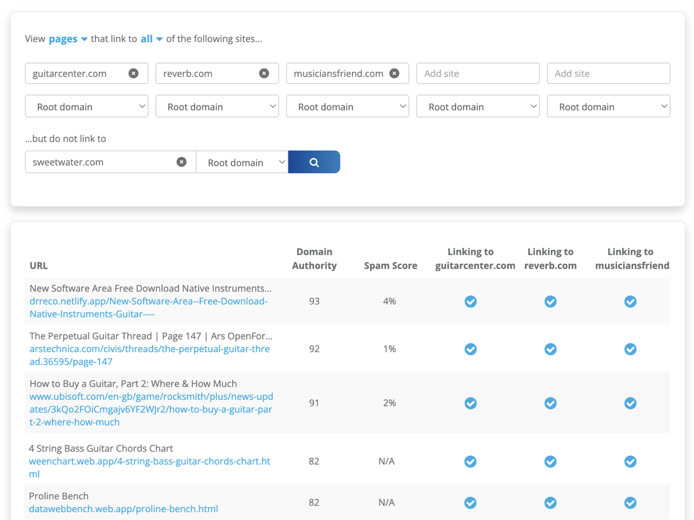Click the Spam Score column header
Image resolution: width=694 pixels, height=520 pixels.
click(x=390, y=266)
